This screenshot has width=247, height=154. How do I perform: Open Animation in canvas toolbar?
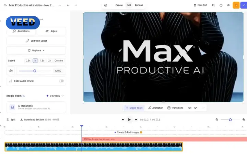pos(156,108)
